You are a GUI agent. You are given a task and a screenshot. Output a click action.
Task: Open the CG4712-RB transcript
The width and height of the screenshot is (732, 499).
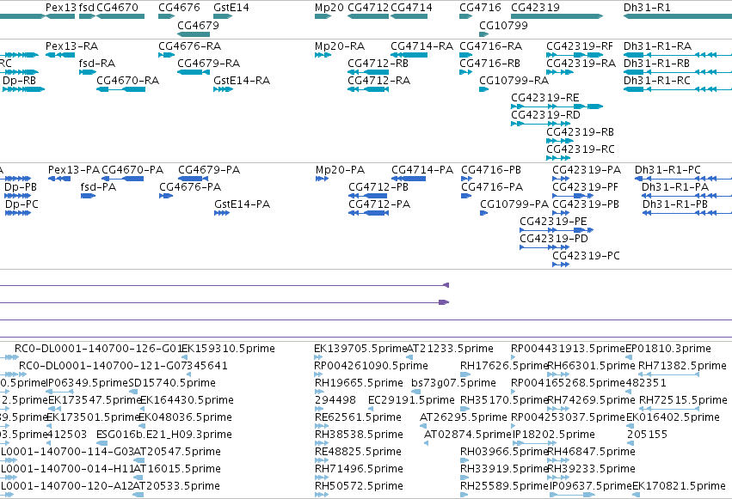[368, 72]
